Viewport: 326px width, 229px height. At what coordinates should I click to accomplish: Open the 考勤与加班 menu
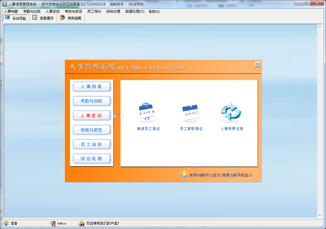[32, 12]
